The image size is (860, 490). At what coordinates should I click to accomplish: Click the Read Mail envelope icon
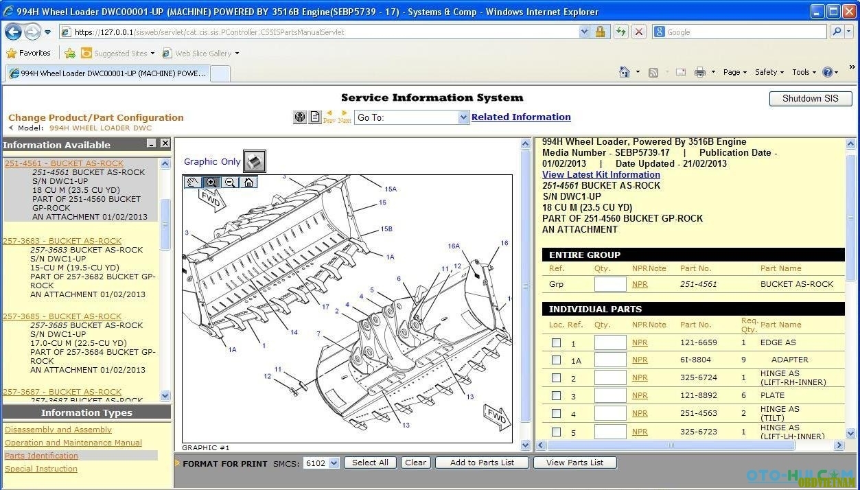(681, 72)
